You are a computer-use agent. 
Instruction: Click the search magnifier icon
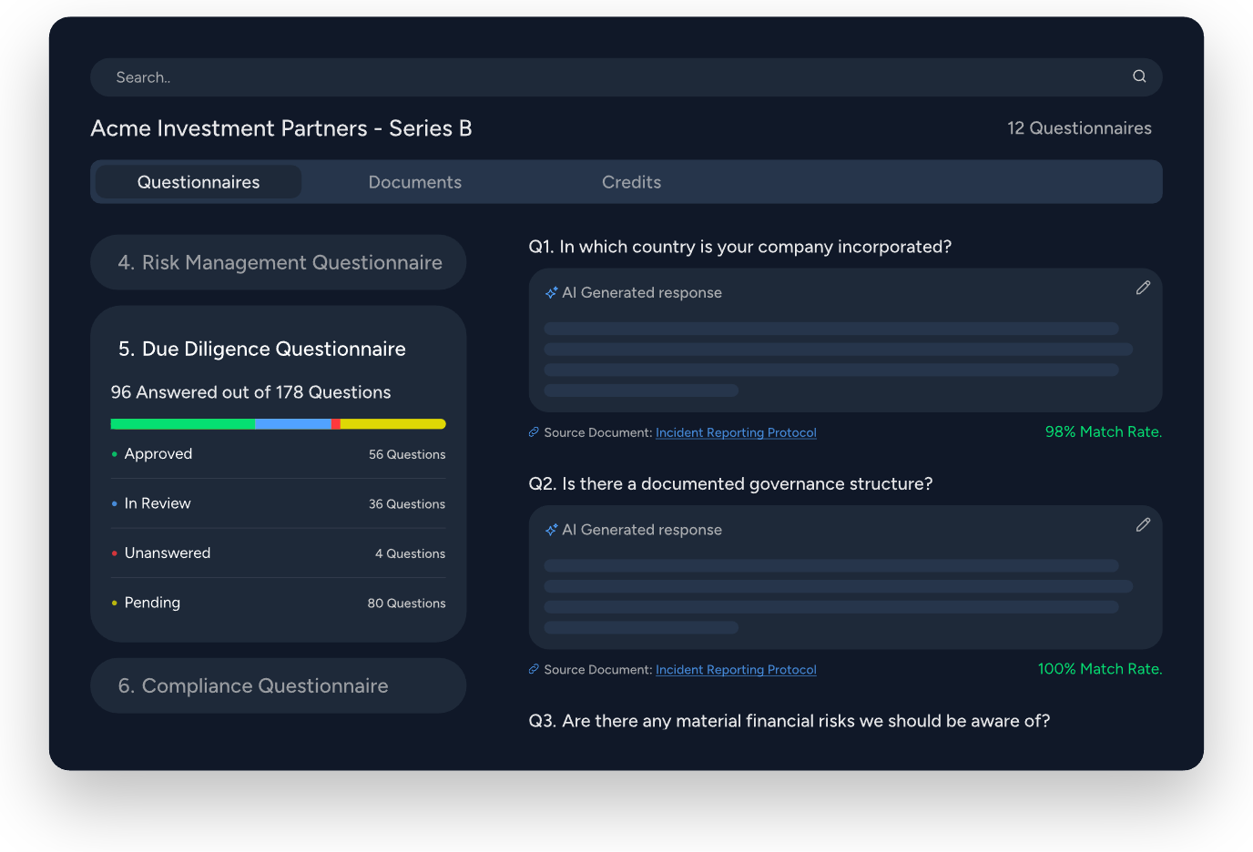tap(1139, 76)
